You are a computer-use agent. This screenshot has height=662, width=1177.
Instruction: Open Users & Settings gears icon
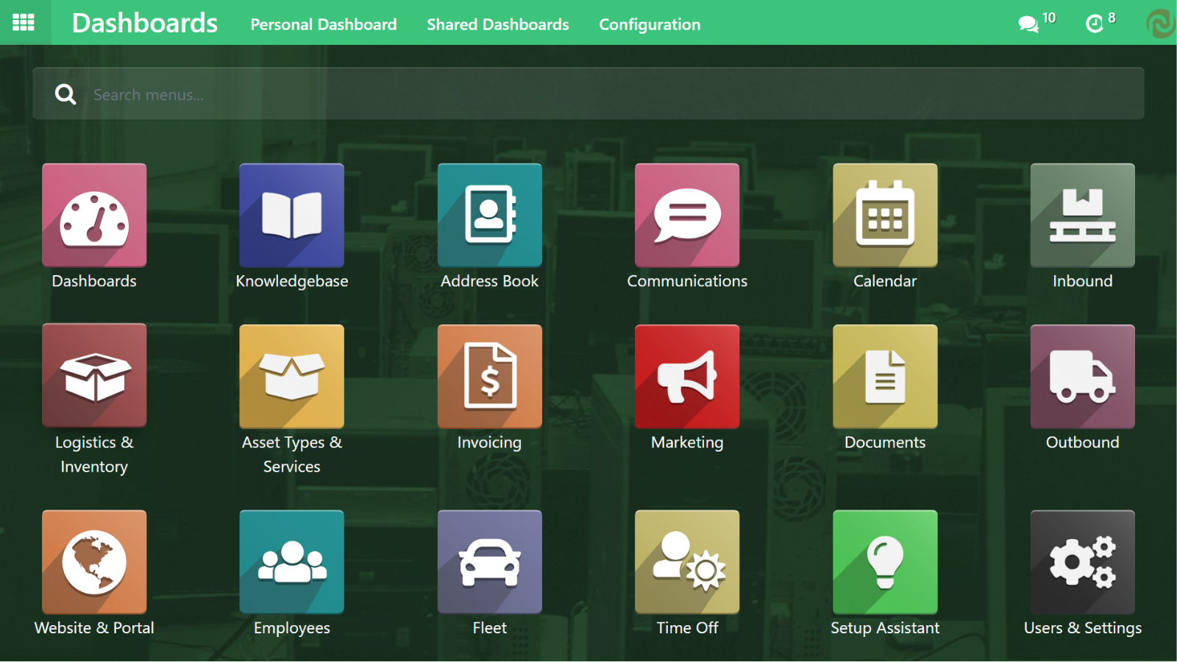tap(1082, 562)
